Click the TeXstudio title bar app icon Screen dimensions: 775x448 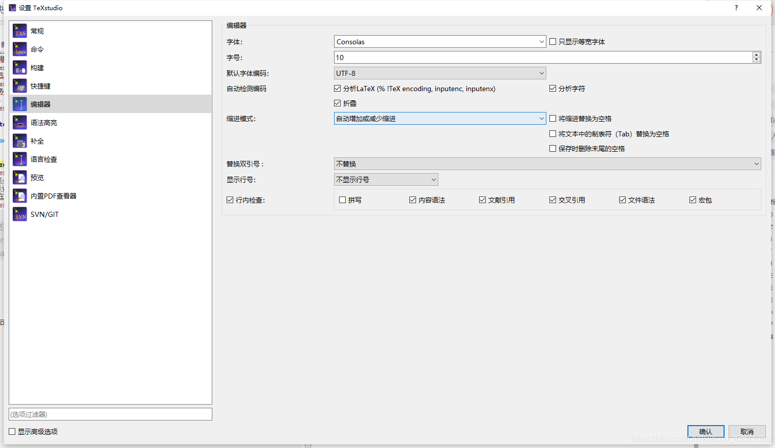[12, 8]
